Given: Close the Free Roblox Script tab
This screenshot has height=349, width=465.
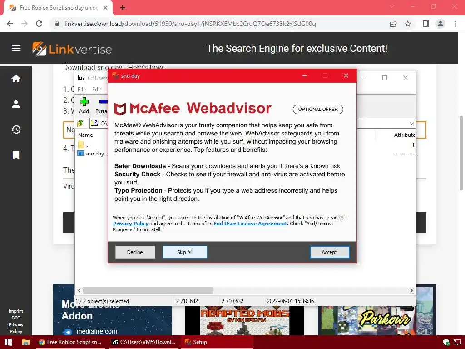Looking at the screenshot, I should coord(105,8).
